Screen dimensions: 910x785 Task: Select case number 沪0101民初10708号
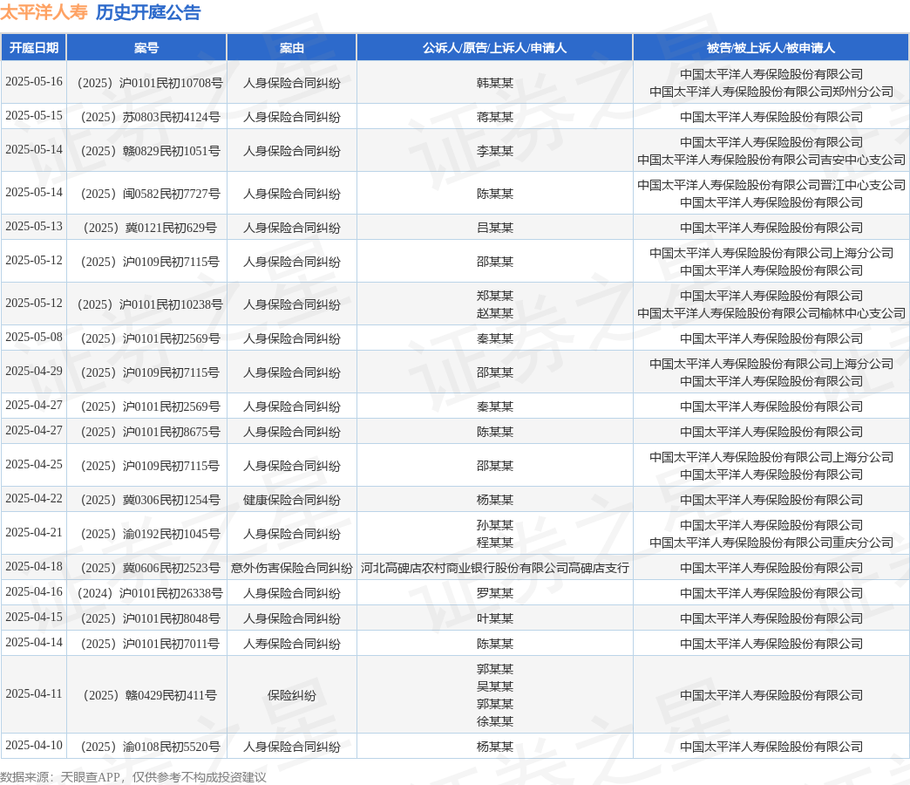pyautogui.click(x=150, y=83)
